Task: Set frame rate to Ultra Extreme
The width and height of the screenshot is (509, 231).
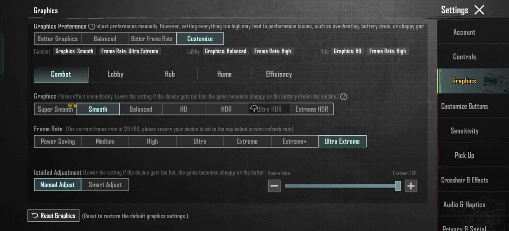Action: pyautogui.click(x=342, y=141)
